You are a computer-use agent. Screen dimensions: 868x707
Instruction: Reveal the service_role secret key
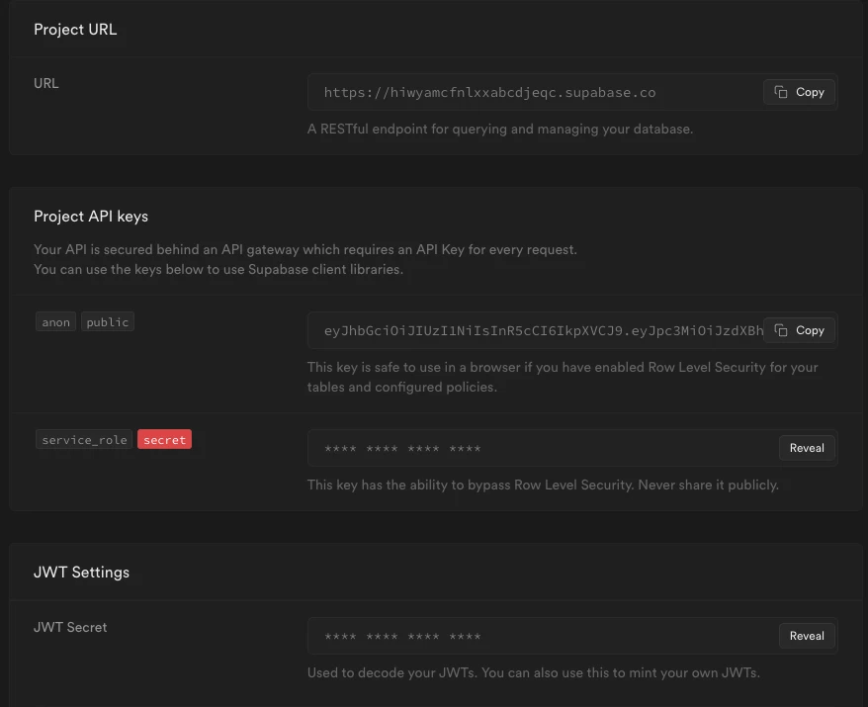(x=806, y=448)
